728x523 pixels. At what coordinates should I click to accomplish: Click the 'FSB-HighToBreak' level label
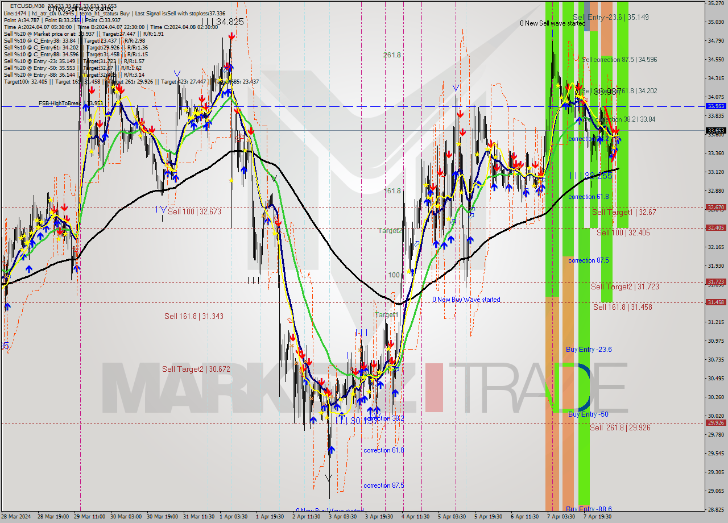click(x=60, y=104)
